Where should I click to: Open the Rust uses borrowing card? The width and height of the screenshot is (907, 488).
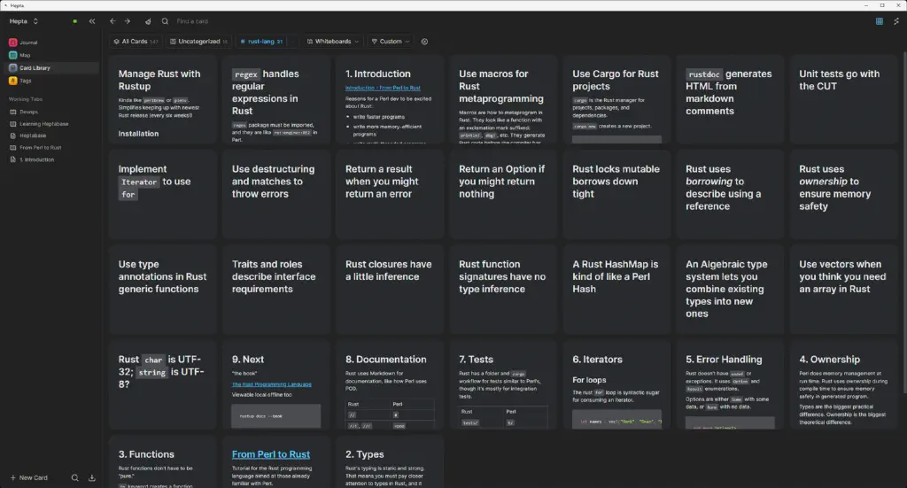730,194
